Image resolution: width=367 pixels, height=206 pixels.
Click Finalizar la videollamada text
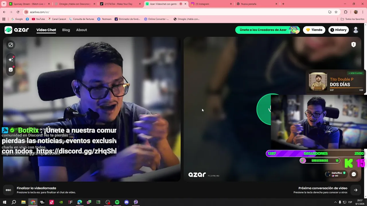(36, 188)
